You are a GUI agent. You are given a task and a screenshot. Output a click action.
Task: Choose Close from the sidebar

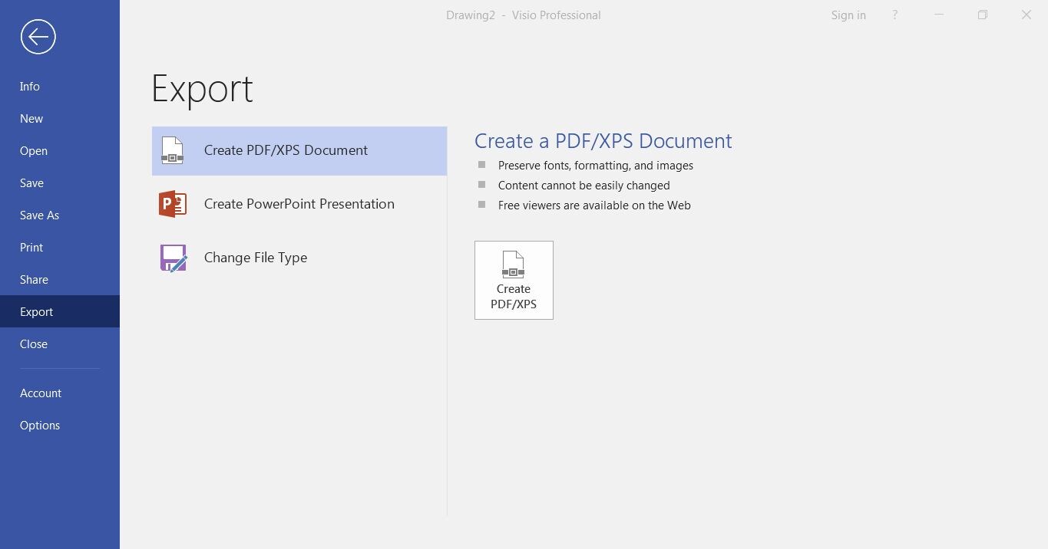[x=33, y=344]
